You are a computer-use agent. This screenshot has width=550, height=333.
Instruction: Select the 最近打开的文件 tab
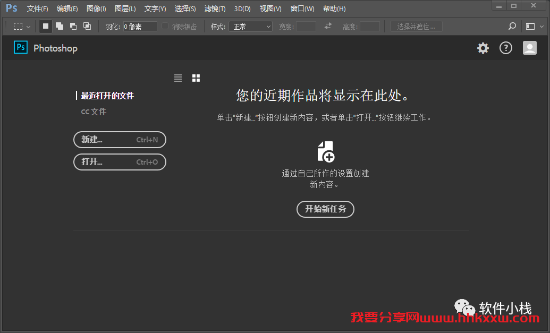(107, 96)
